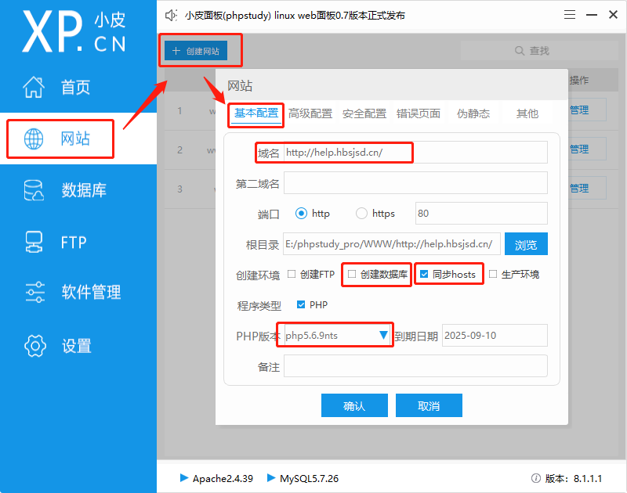The width and height of the screenshot is (627, 493).
Task: Go to the FTP section in the sidebar
Action: (56, 242)
